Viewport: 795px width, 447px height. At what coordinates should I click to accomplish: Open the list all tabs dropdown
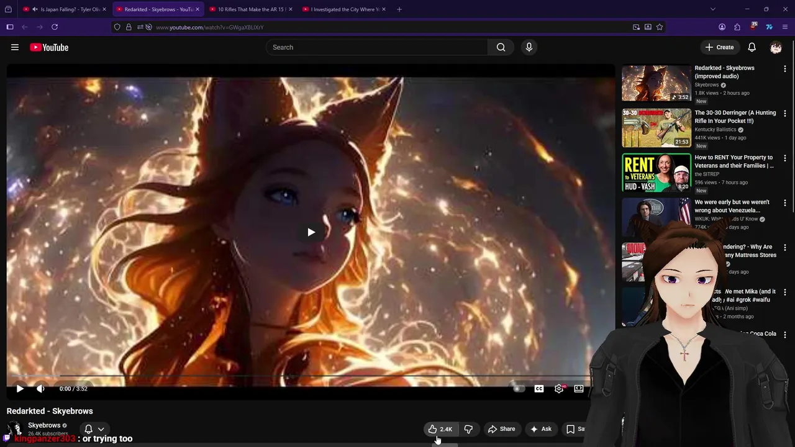coord(713,9)
